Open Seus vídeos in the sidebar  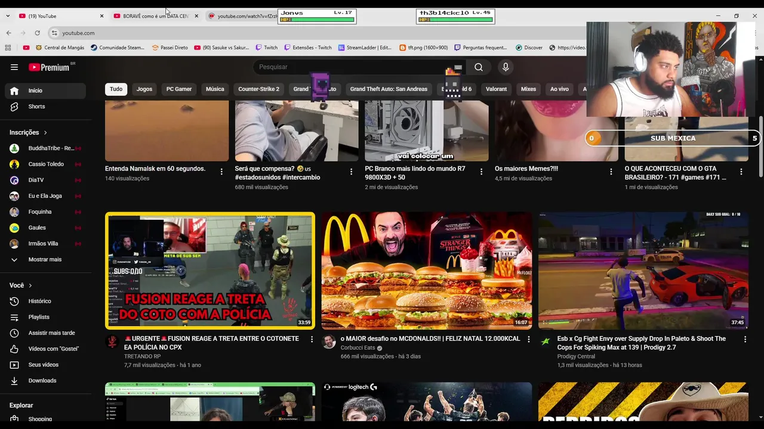45,365
